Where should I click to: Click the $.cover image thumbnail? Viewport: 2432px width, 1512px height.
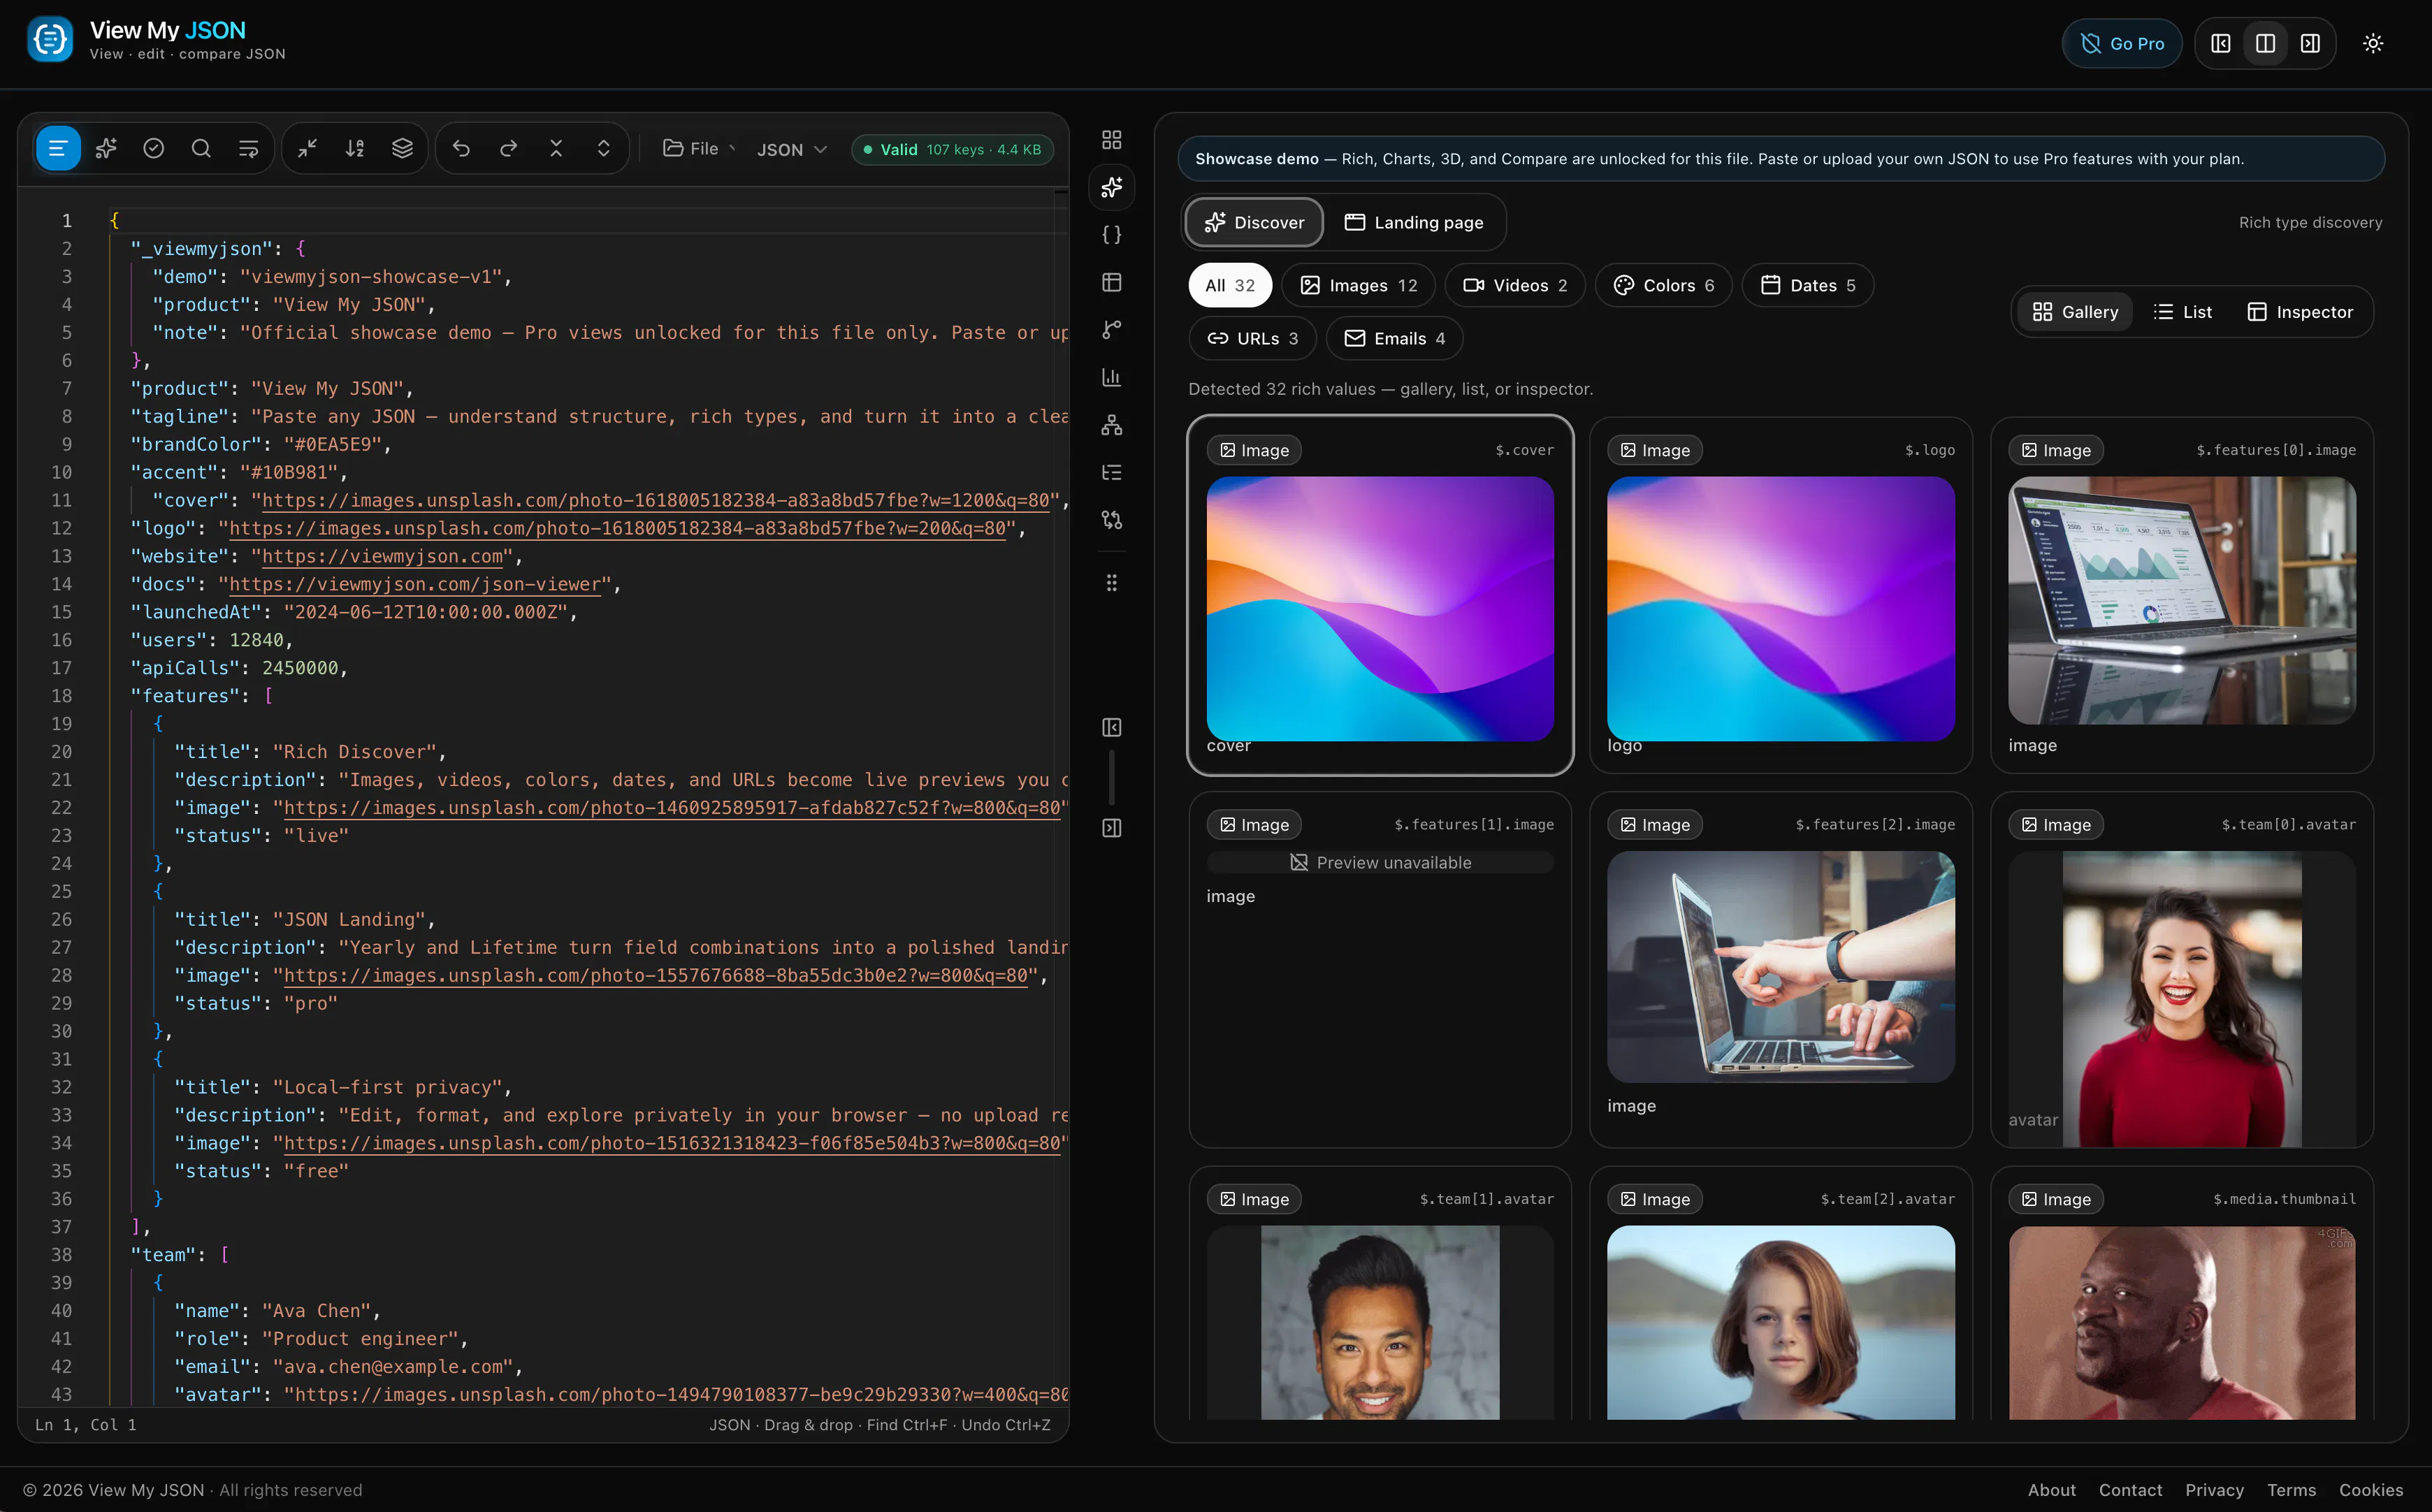1380,608
